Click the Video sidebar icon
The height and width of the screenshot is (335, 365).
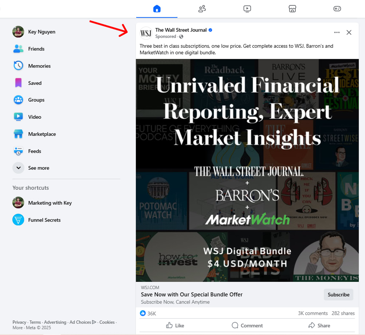click(x=18, y=117)
